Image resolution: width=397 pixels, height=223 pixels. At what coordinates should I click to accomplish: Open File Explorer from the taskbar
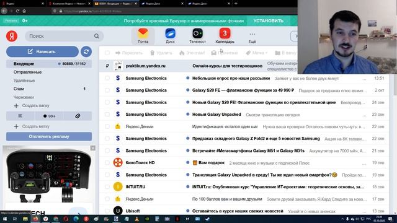[x=25, y=219]
